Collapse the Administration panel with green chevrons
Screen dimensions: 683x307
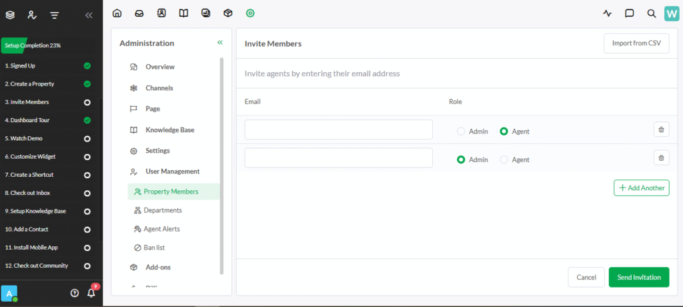pos(219,43)
